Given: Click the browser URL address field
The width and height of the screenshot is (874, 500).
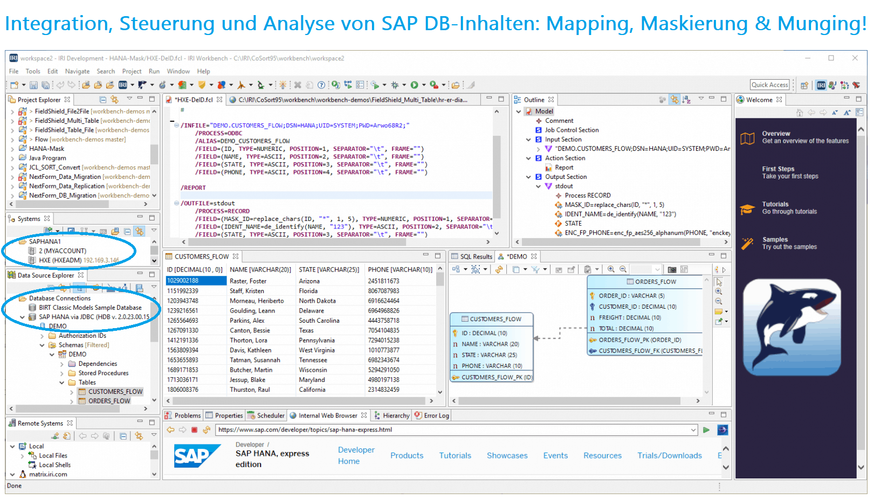Looking at the screenshot, I should pos(453,430).
